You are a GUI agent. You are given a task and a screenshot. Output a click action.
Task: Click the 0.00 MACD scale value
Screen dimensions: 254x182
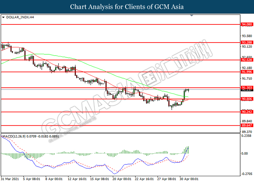tap(245, 153)
